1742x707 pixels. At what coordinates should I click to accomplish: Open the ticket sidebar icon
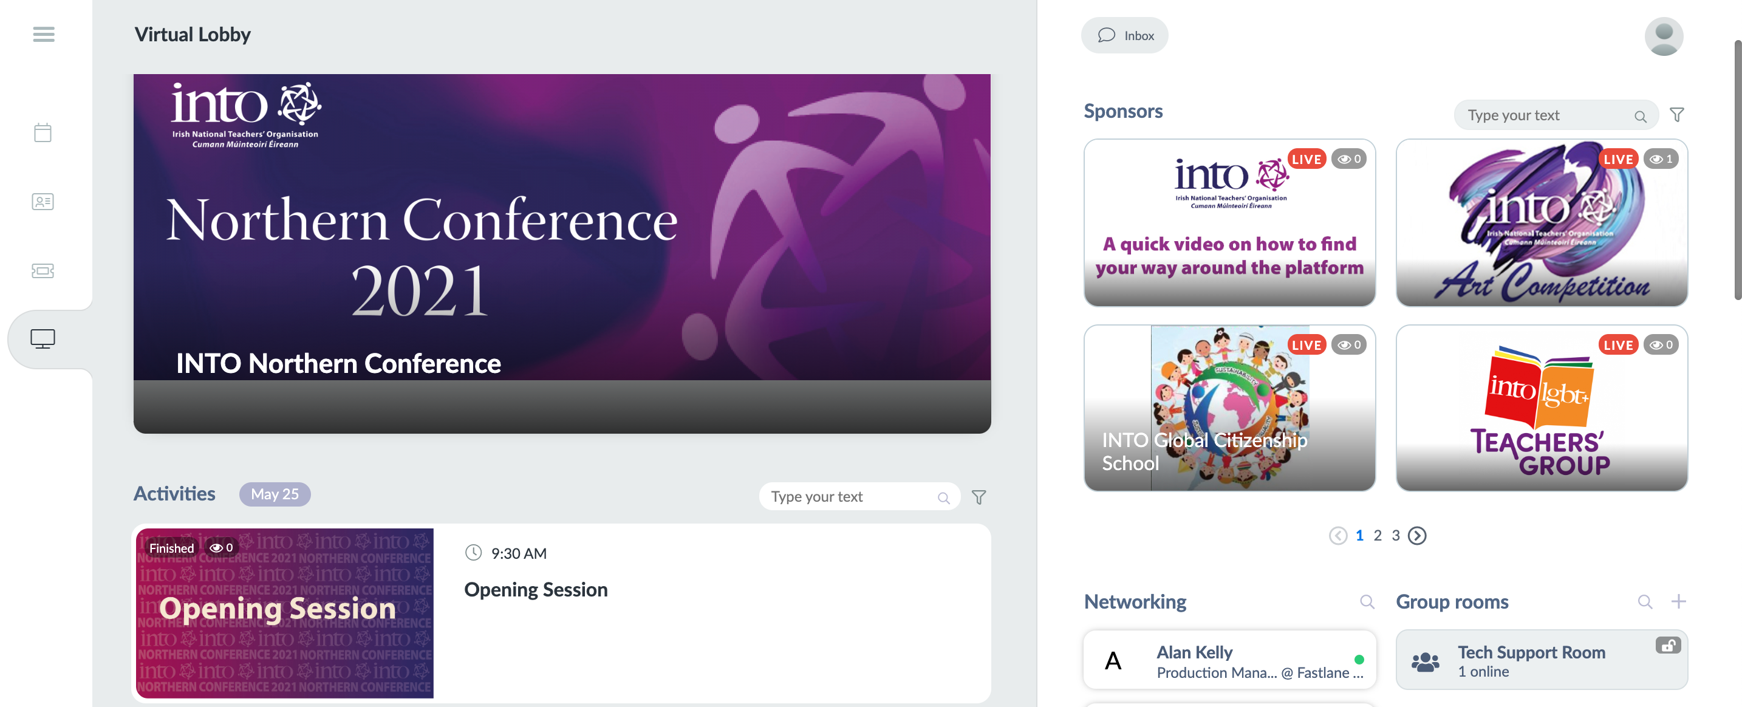(43, 271)
